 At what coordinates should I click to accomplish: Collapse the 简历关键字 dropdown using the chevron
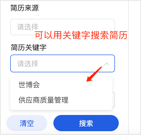(107, 64)
